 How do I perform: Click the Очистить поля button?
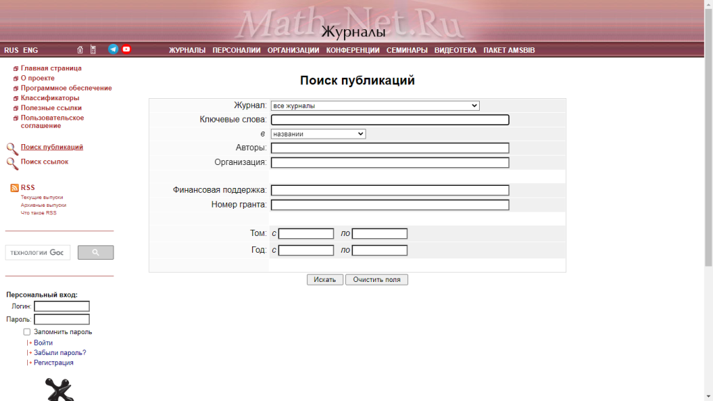pos(377,280)
